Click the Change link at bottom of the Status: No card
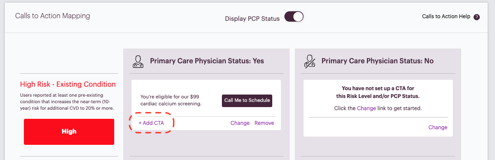 click(438, 127)
